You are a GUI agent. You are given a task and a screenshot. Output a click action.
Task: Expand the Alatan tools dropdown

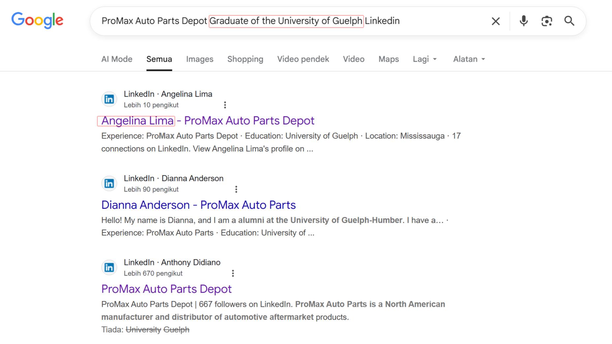pyautogui.click(x=469, y=59)
